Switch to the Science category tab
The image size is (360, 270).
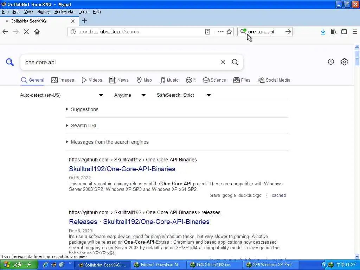tap(214, 80)
